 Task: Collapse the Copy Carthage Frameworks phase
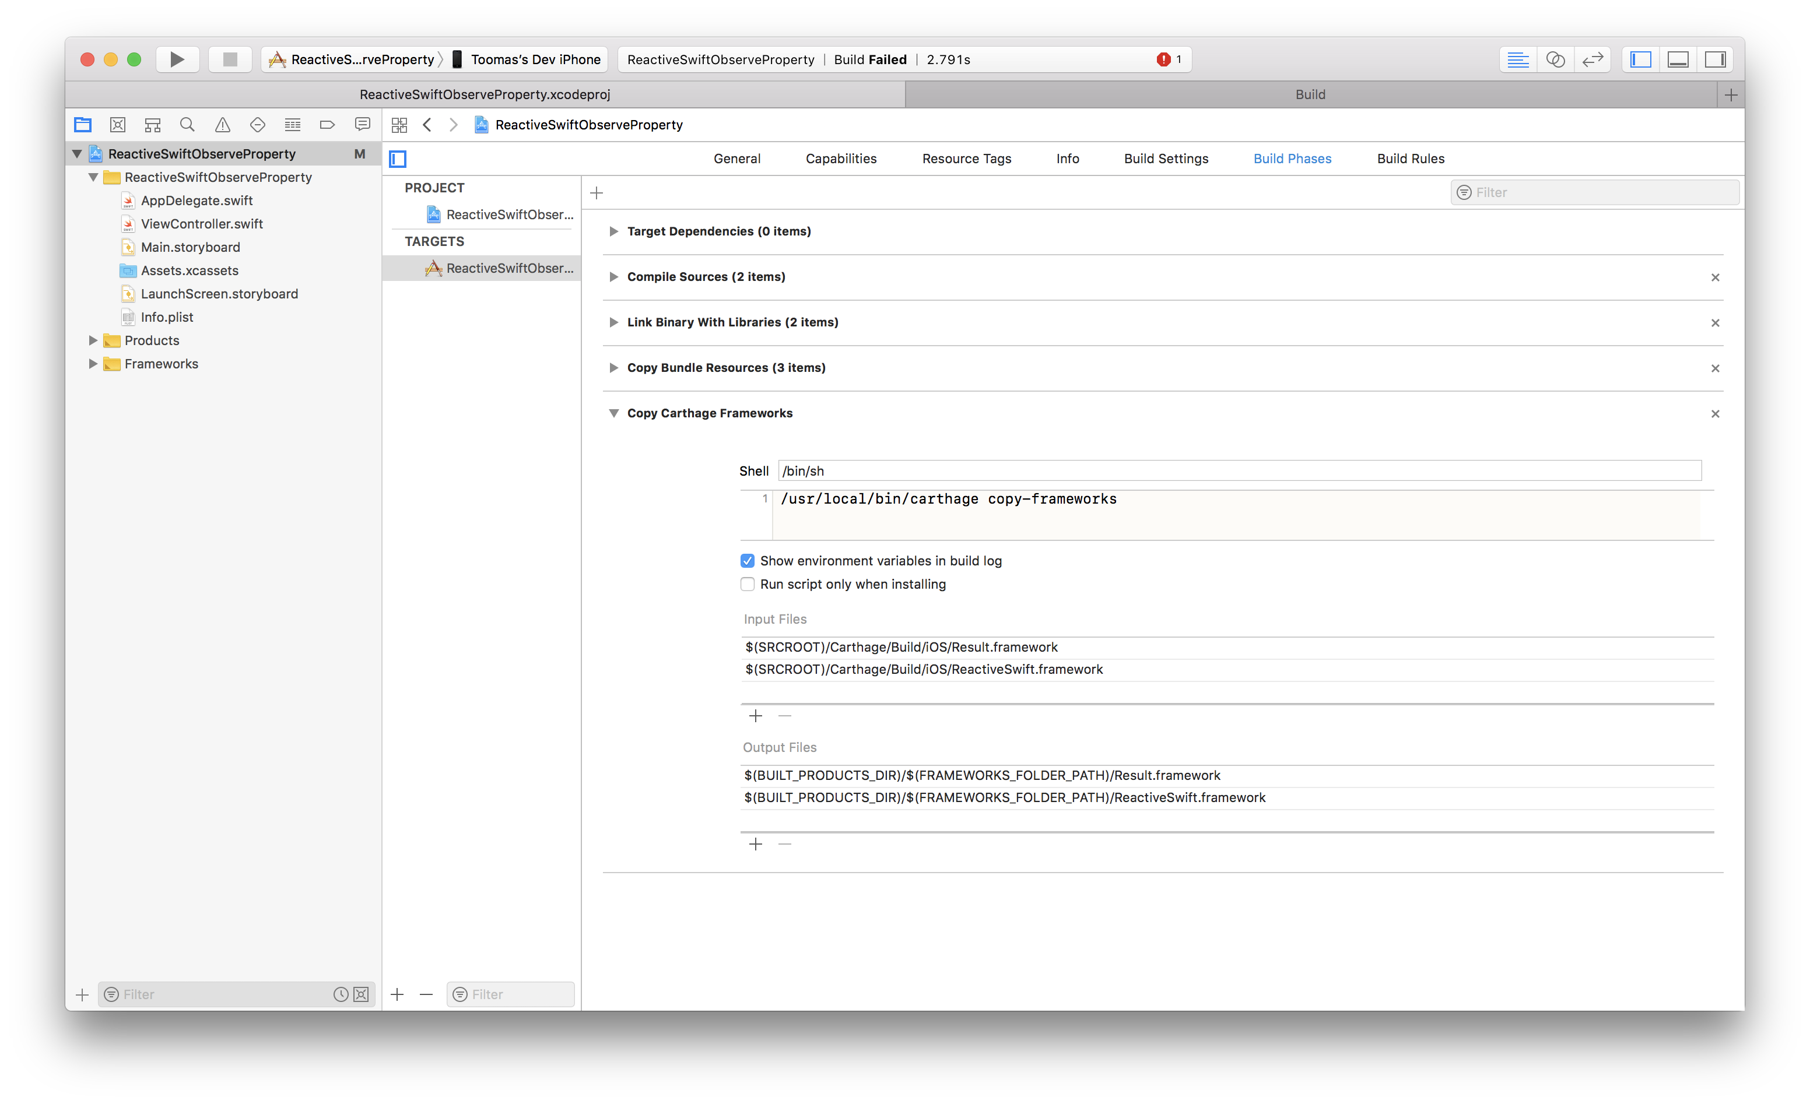614,413
